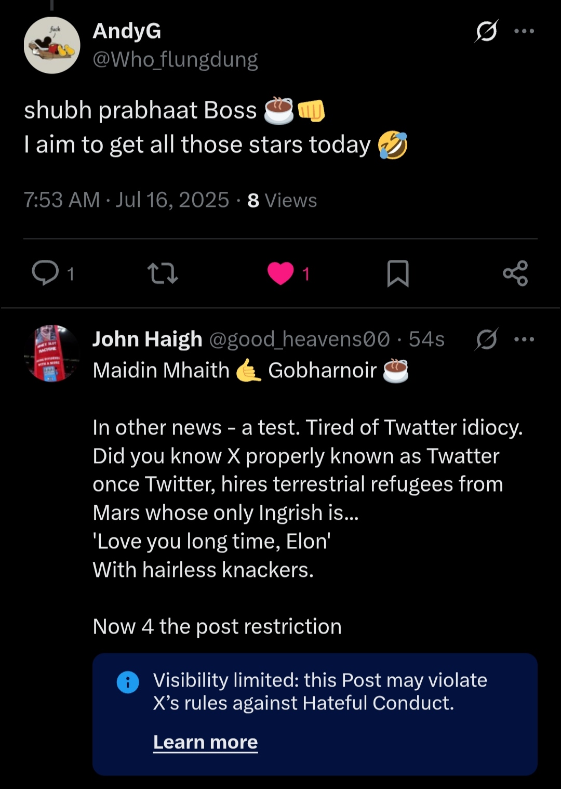Open the @good_heavens00 handle
The height and width of the screenshot is (789, 561).
pos(299,339)
